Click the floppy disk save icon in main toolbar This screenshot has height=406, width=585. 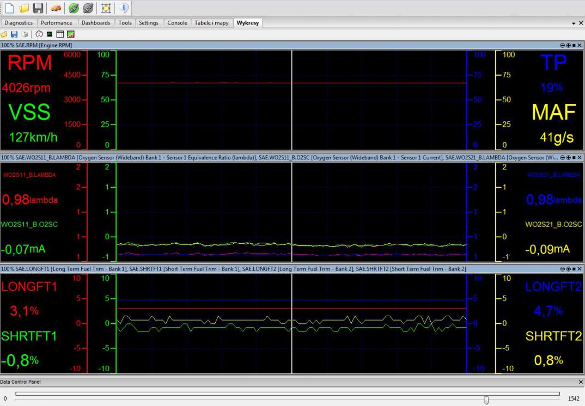[x=38, y=8]
